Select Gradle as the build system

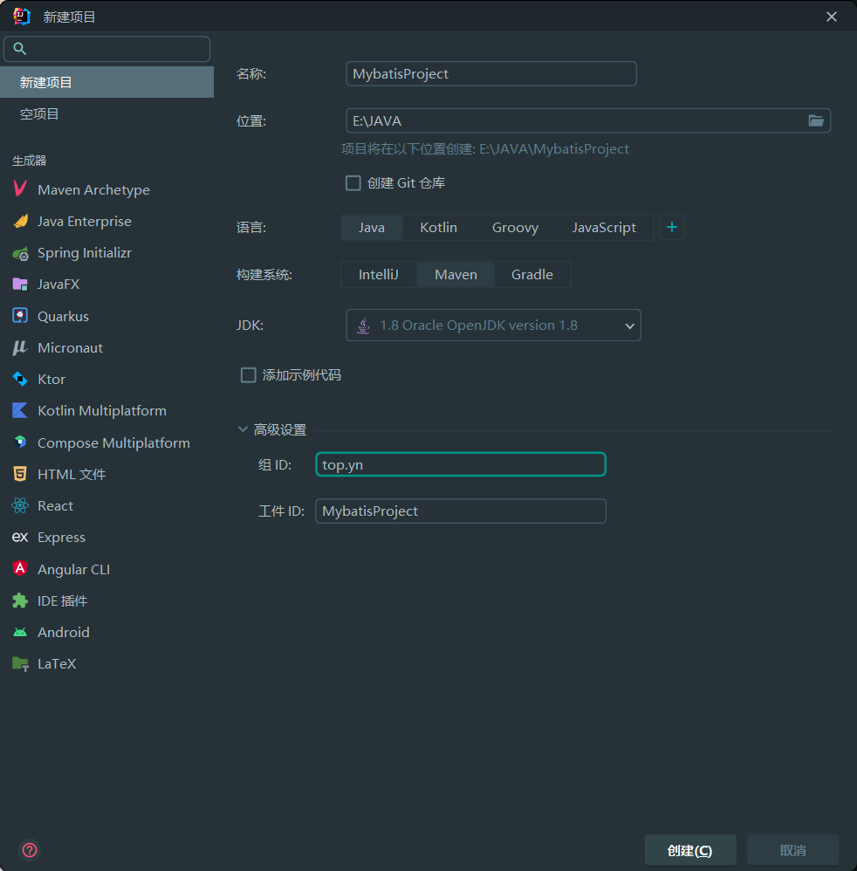(x=531, y=275)
